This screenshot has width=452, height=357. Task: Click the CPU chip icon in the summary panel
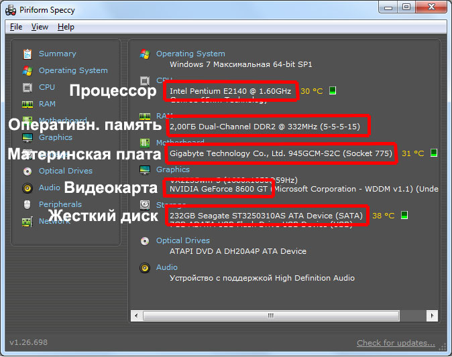point(145,81)
